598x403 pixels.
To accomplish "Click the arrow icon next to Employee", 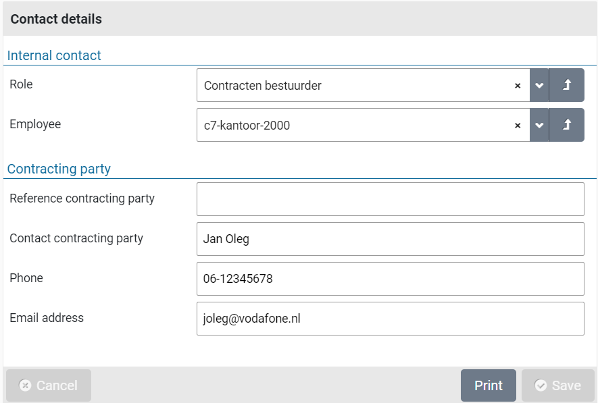I will coord(567,126).
